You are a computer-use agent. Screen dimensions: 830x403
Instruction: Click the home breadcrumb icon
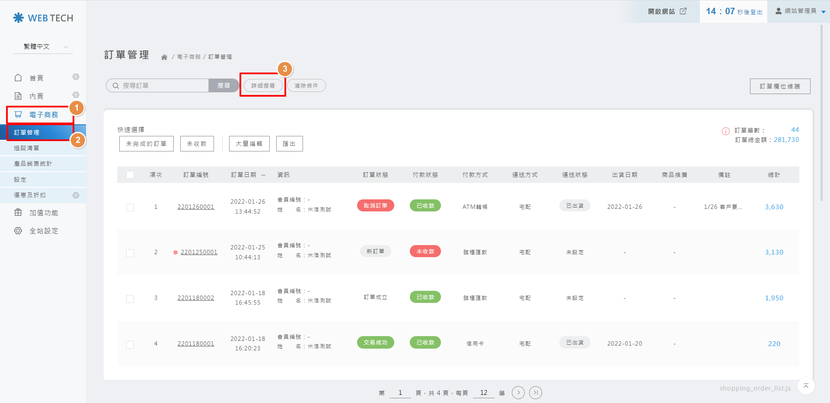164,57
